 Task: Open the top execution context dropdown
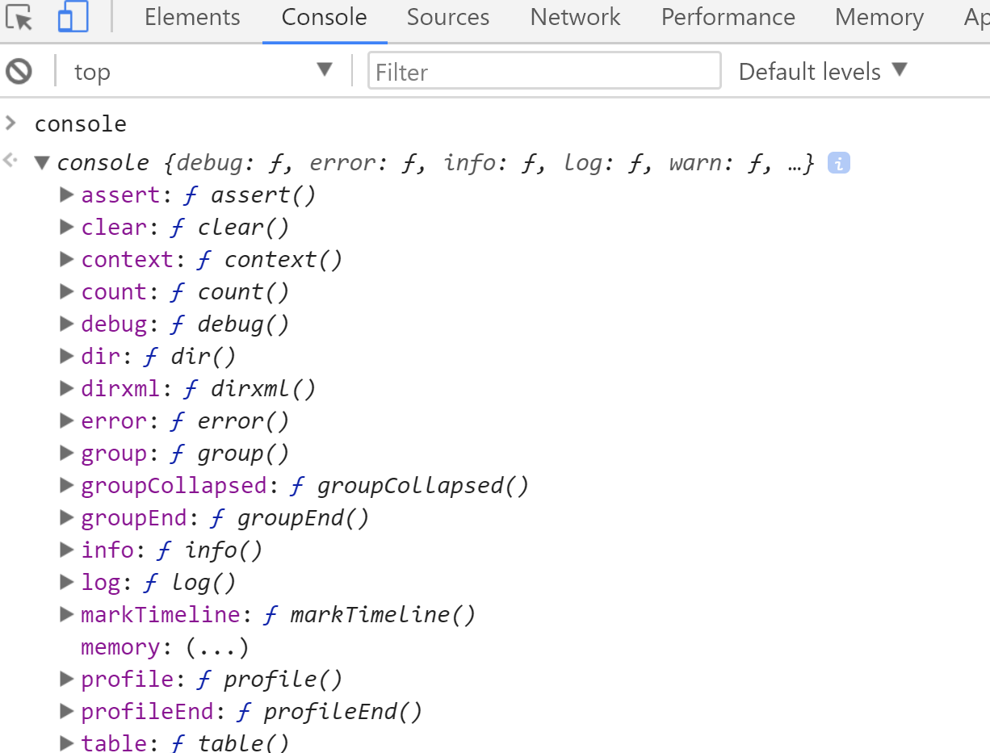[x=203, y=71]
